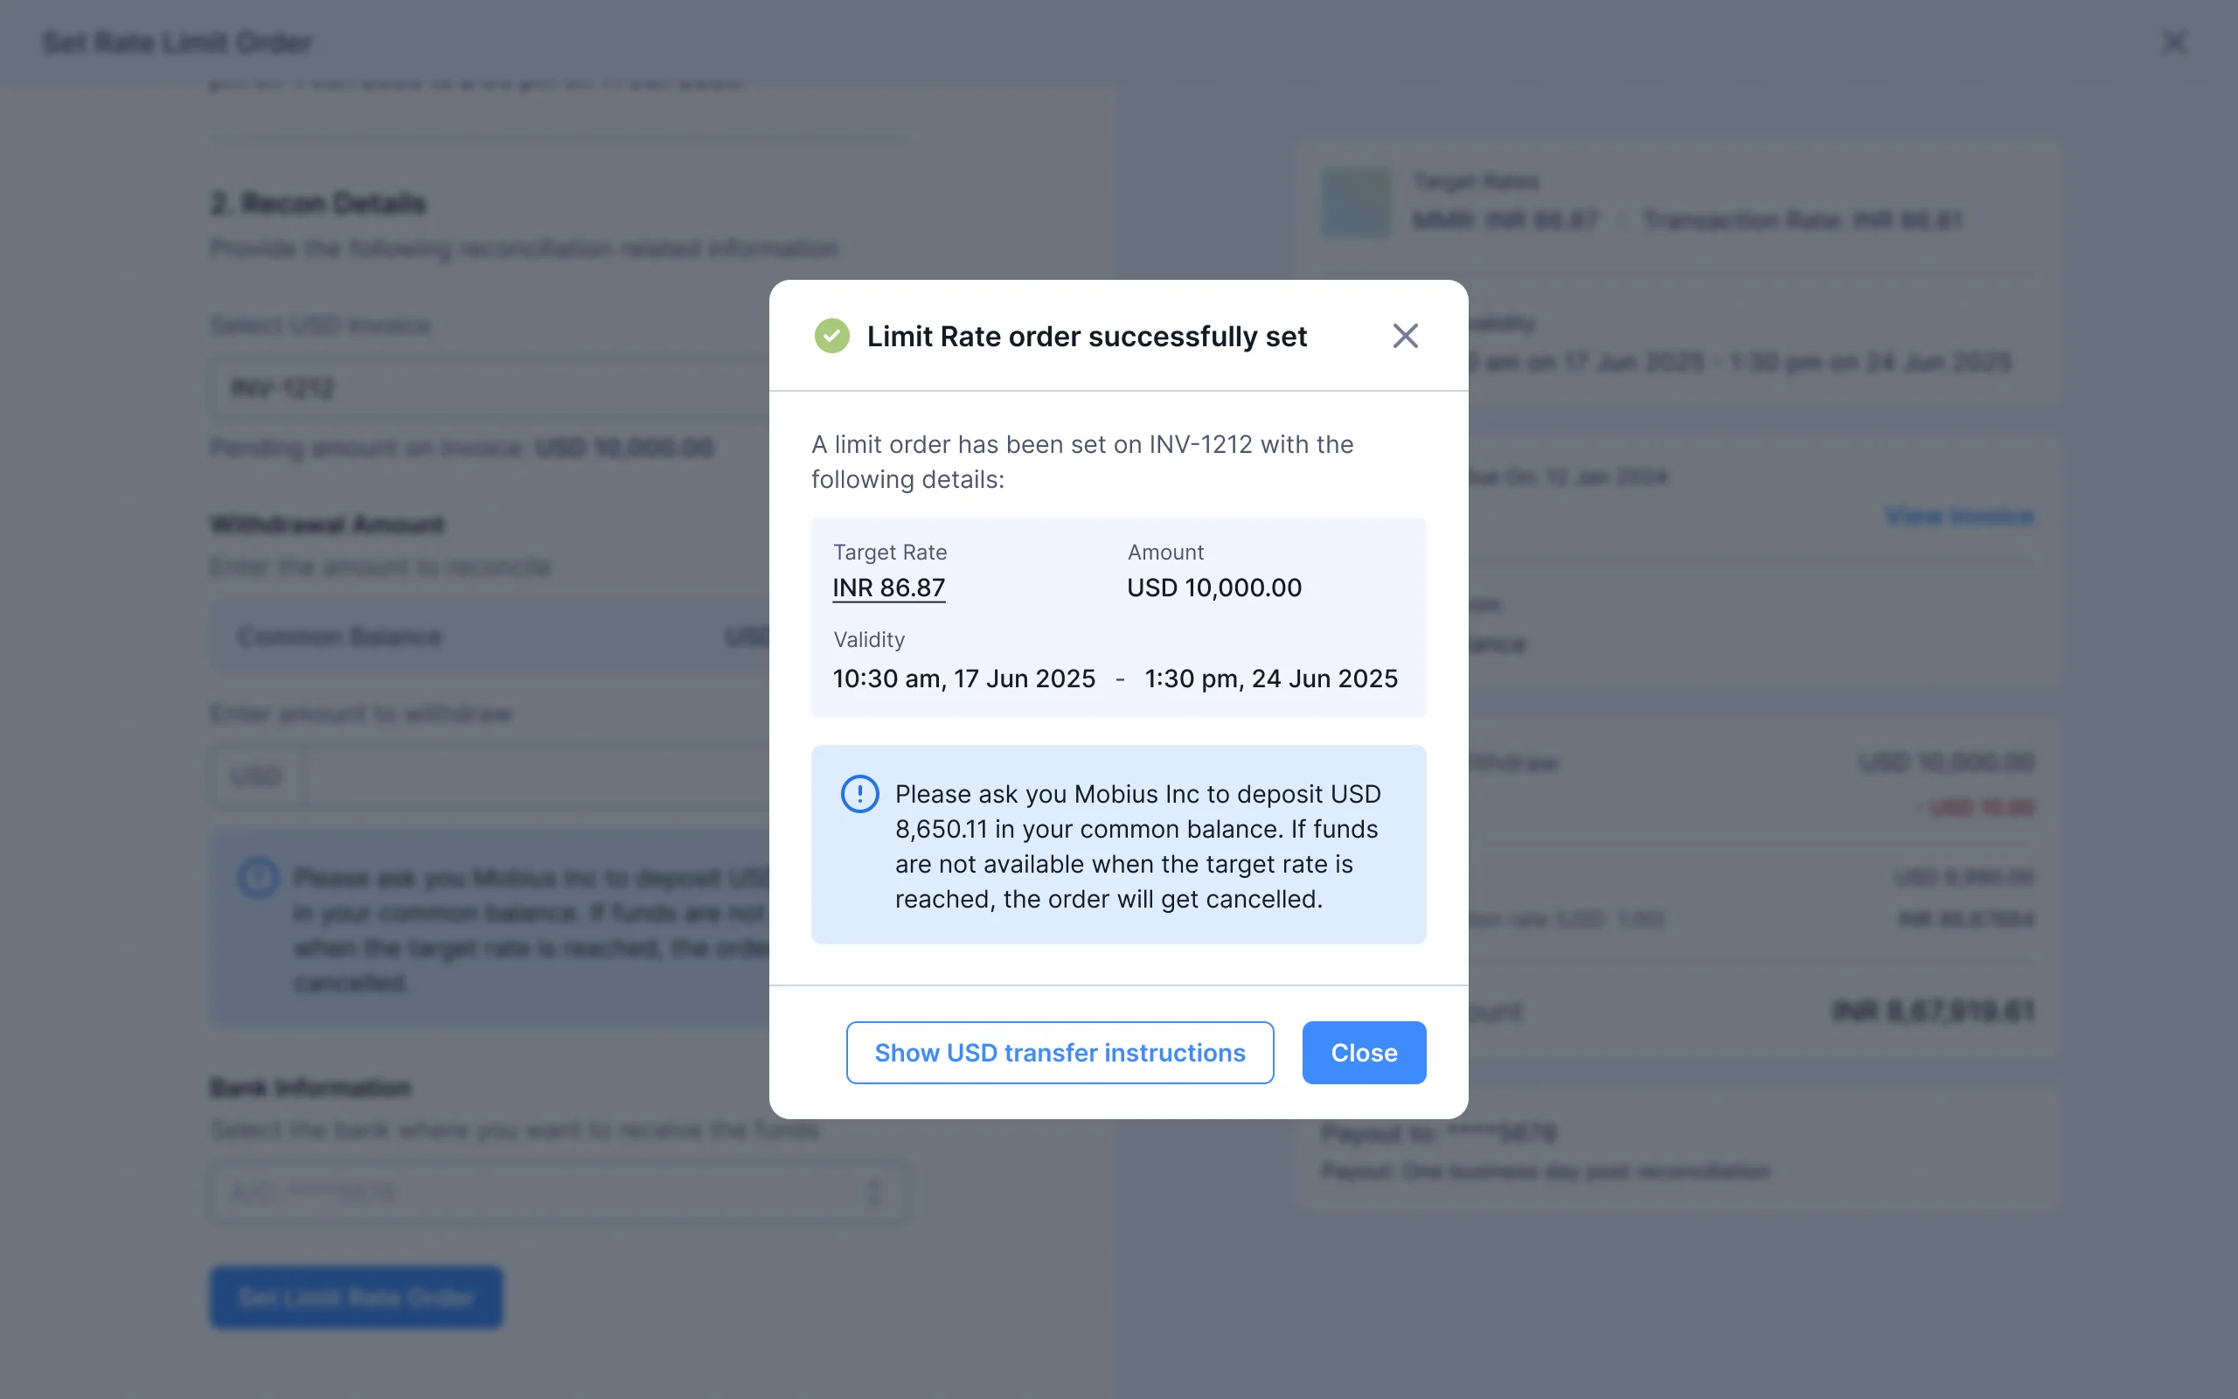Select the Common Balance field
The width and height of the screenshot is (2238, 1399).
coord(490,637)
